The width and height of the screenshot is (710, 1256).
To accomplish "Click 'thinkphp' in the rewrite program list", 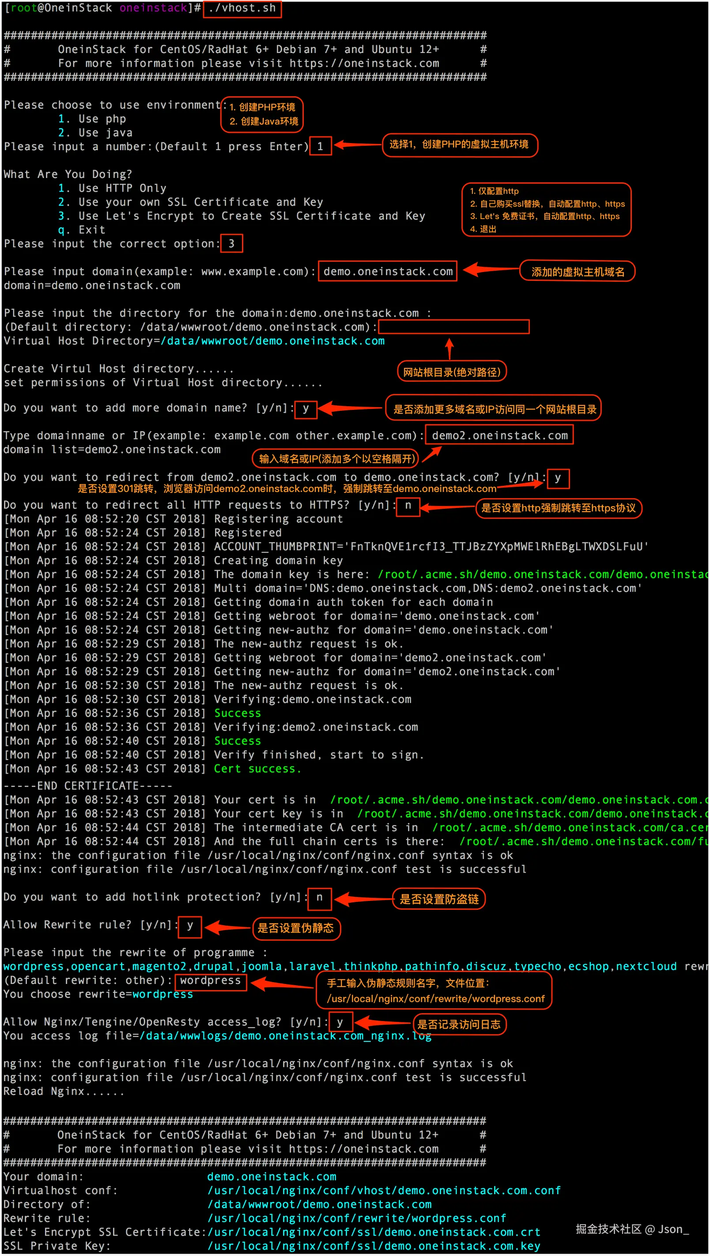I will (x=370, y=966).
